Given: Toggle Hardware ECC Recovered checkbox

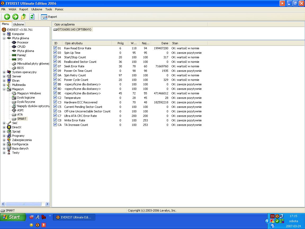Looking at the screenshot, I should point(55,102).
